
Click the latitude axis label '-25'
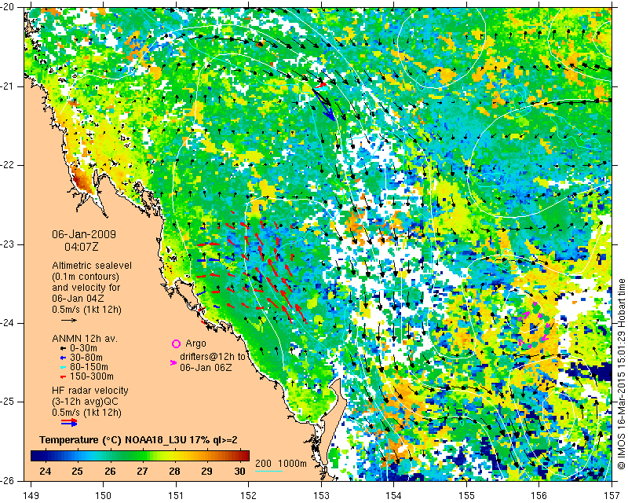[x=9, y=402]
